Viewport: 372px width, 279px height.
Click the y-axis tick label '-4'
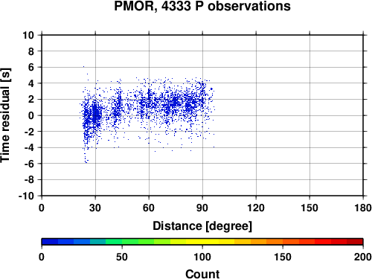click(x=29, y=147)
